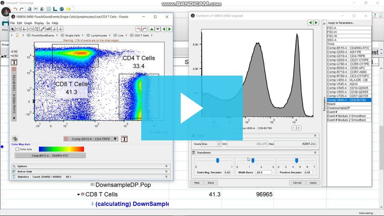Select the rectangle gate tool
The image size is (384, 216).
click(x=18, y=29)
